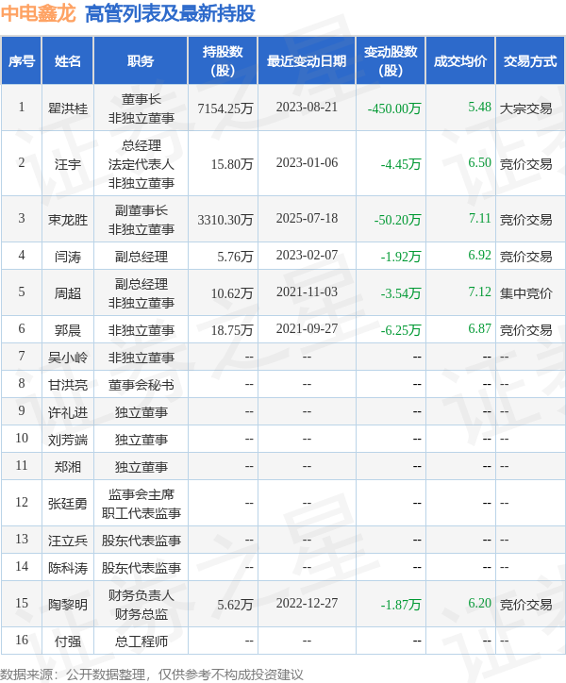Click the date 2025-07-18
The height and width of the screenshot is (683, 566).
pos(307,219)
